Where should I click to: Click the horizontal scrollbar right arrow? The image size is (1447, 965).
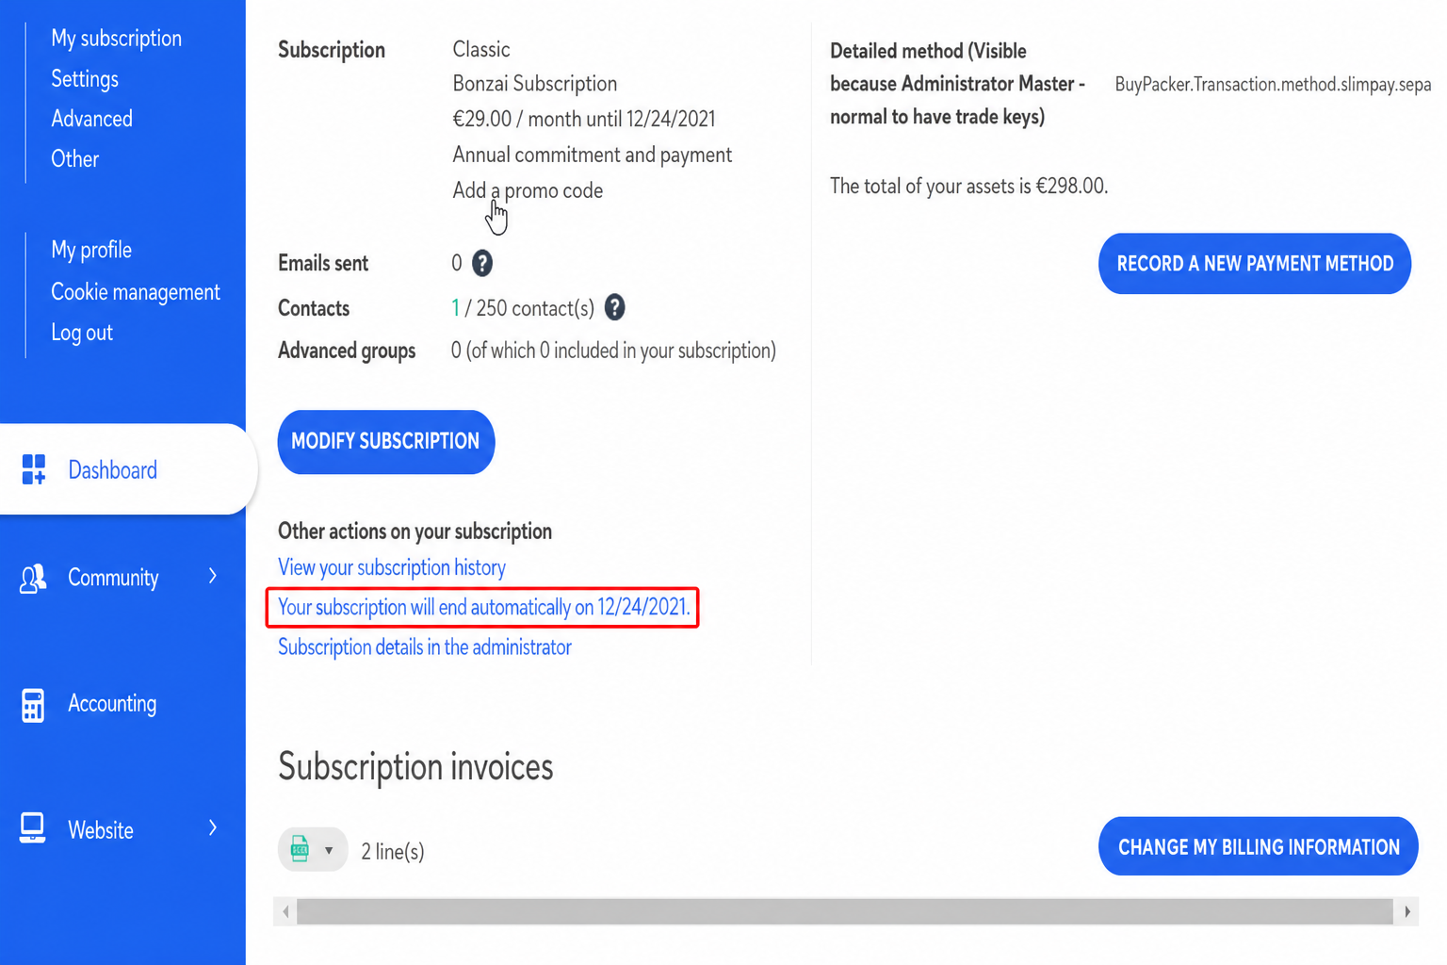(x=1407, y=911)
